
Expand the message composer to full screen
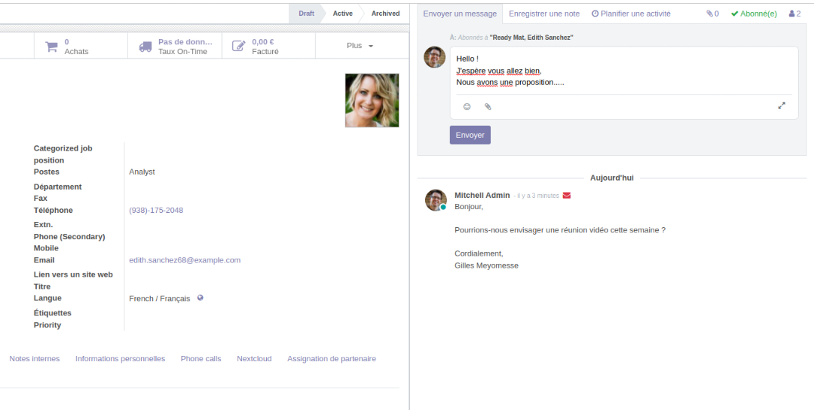[781, 106]
